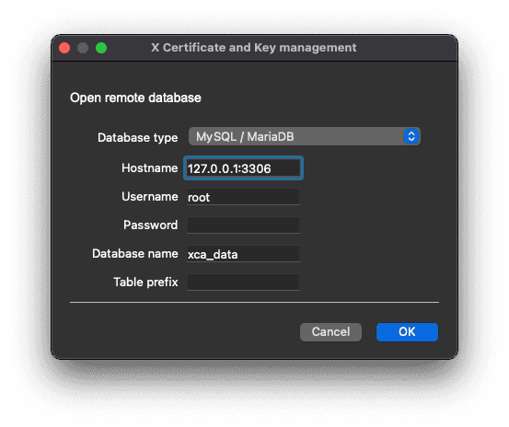509x427 pixels.
Task: Click the blue up-down arrows on Database type
Action: tap(411, 136)
